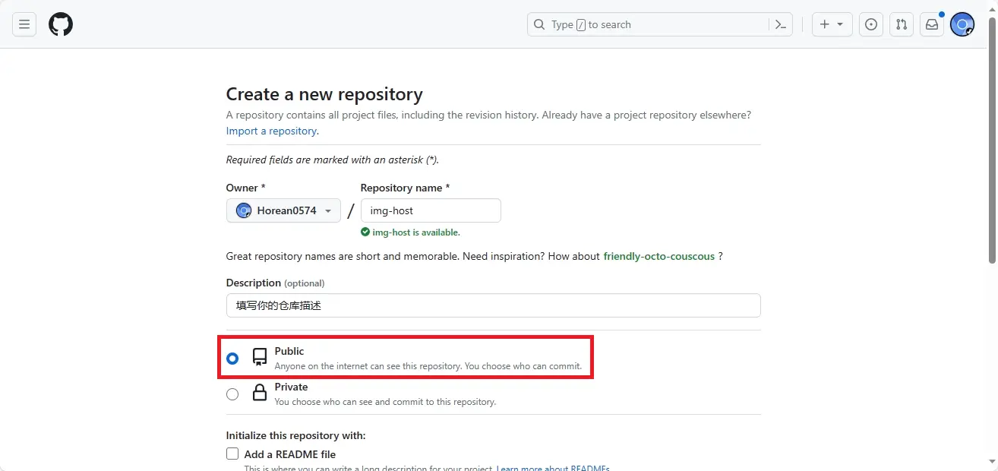This screenshot has height=471, width=998.
Task: Click the magnifier icon in search bar
Action: (x=539, y=24)
